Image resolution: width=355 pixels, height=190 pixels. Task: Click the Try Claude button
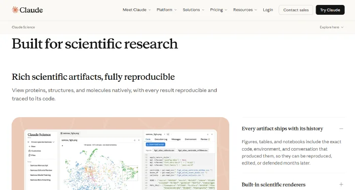(x=330, y=10)
